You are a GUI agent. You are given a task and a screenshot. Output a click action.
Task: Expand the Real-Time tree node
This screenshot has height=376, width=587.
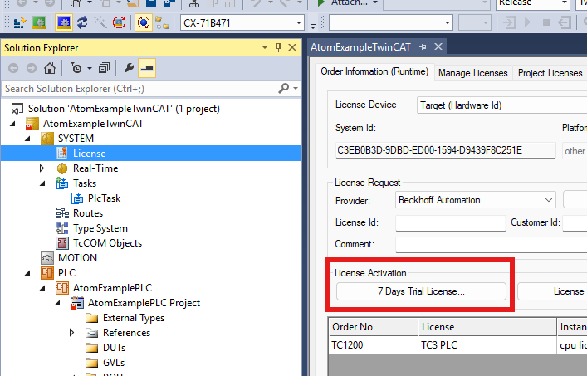(42, 168)
